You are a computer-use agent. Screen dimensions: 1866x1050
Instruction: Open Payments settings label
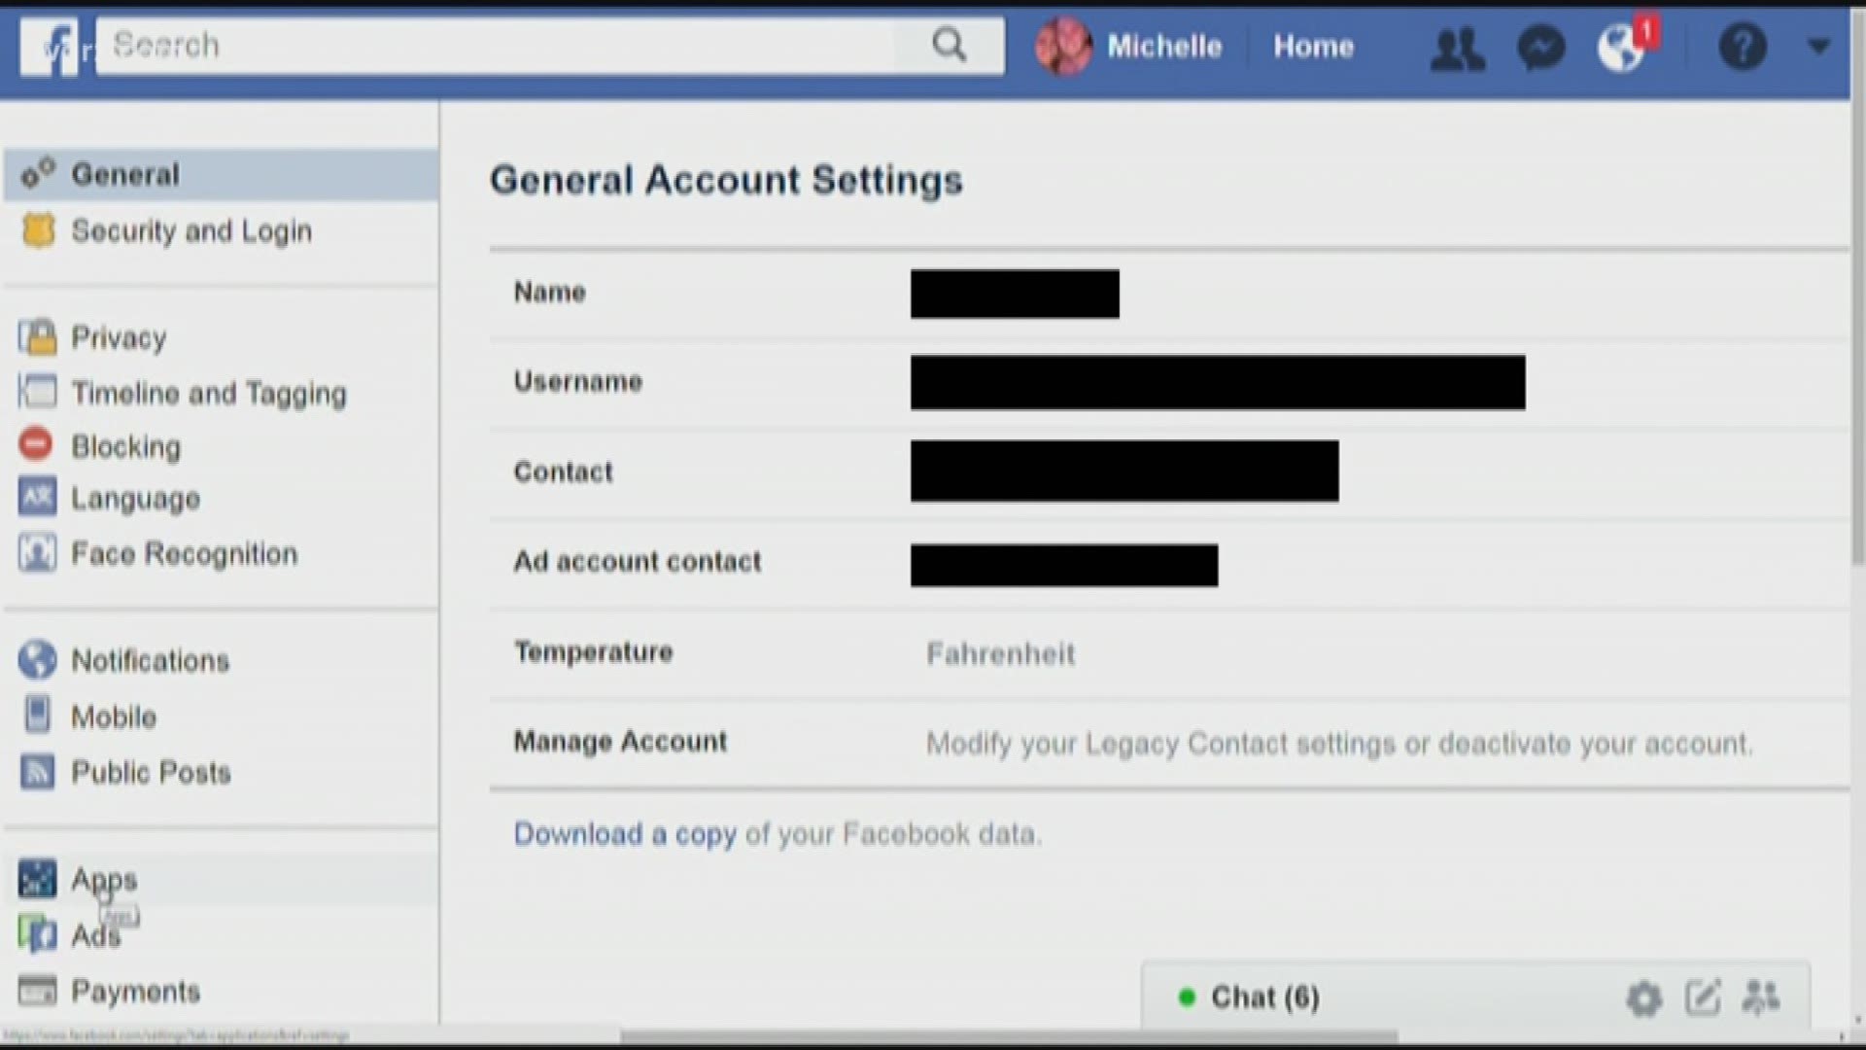pos(136,992)
